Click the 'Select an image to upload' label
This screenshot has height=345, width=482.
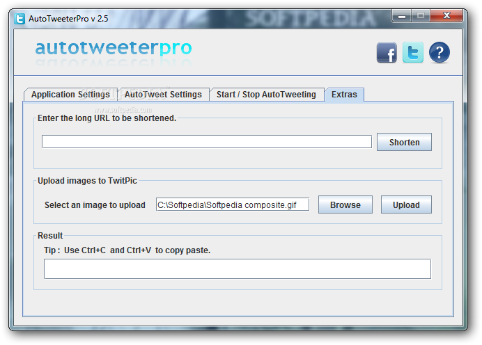tap(95, 205)
